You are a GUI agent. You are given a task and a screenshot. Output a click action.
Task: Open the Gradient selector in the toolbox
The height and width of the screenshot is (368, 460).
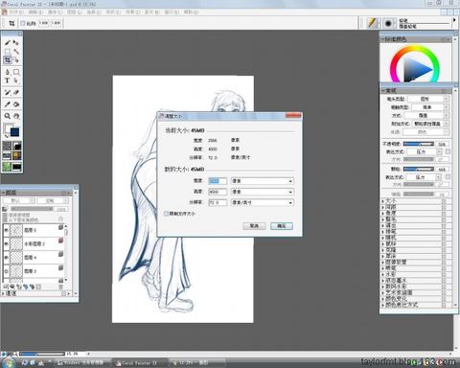(x=16, y=146)
